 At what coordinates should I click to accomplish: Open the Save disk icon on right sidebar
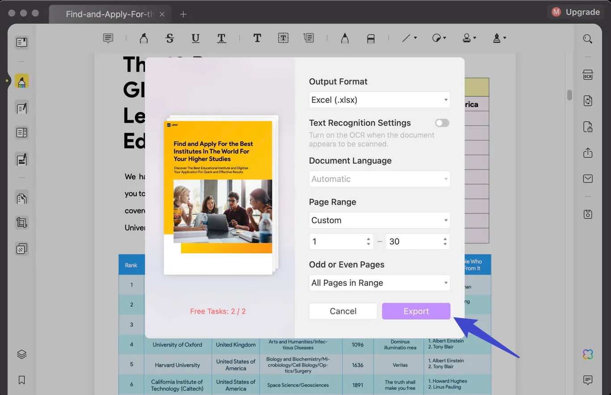pyautogui.click(x=588, y=214)
